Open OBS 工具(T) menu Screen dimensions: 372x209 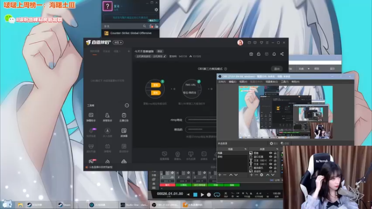pyautogui.click(x=285, y=82)
